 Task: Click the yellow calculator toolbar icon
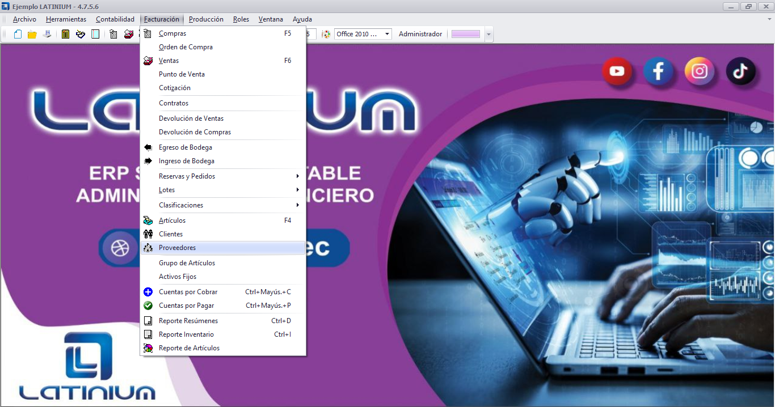pyautogui.click(x=66, y=34)
